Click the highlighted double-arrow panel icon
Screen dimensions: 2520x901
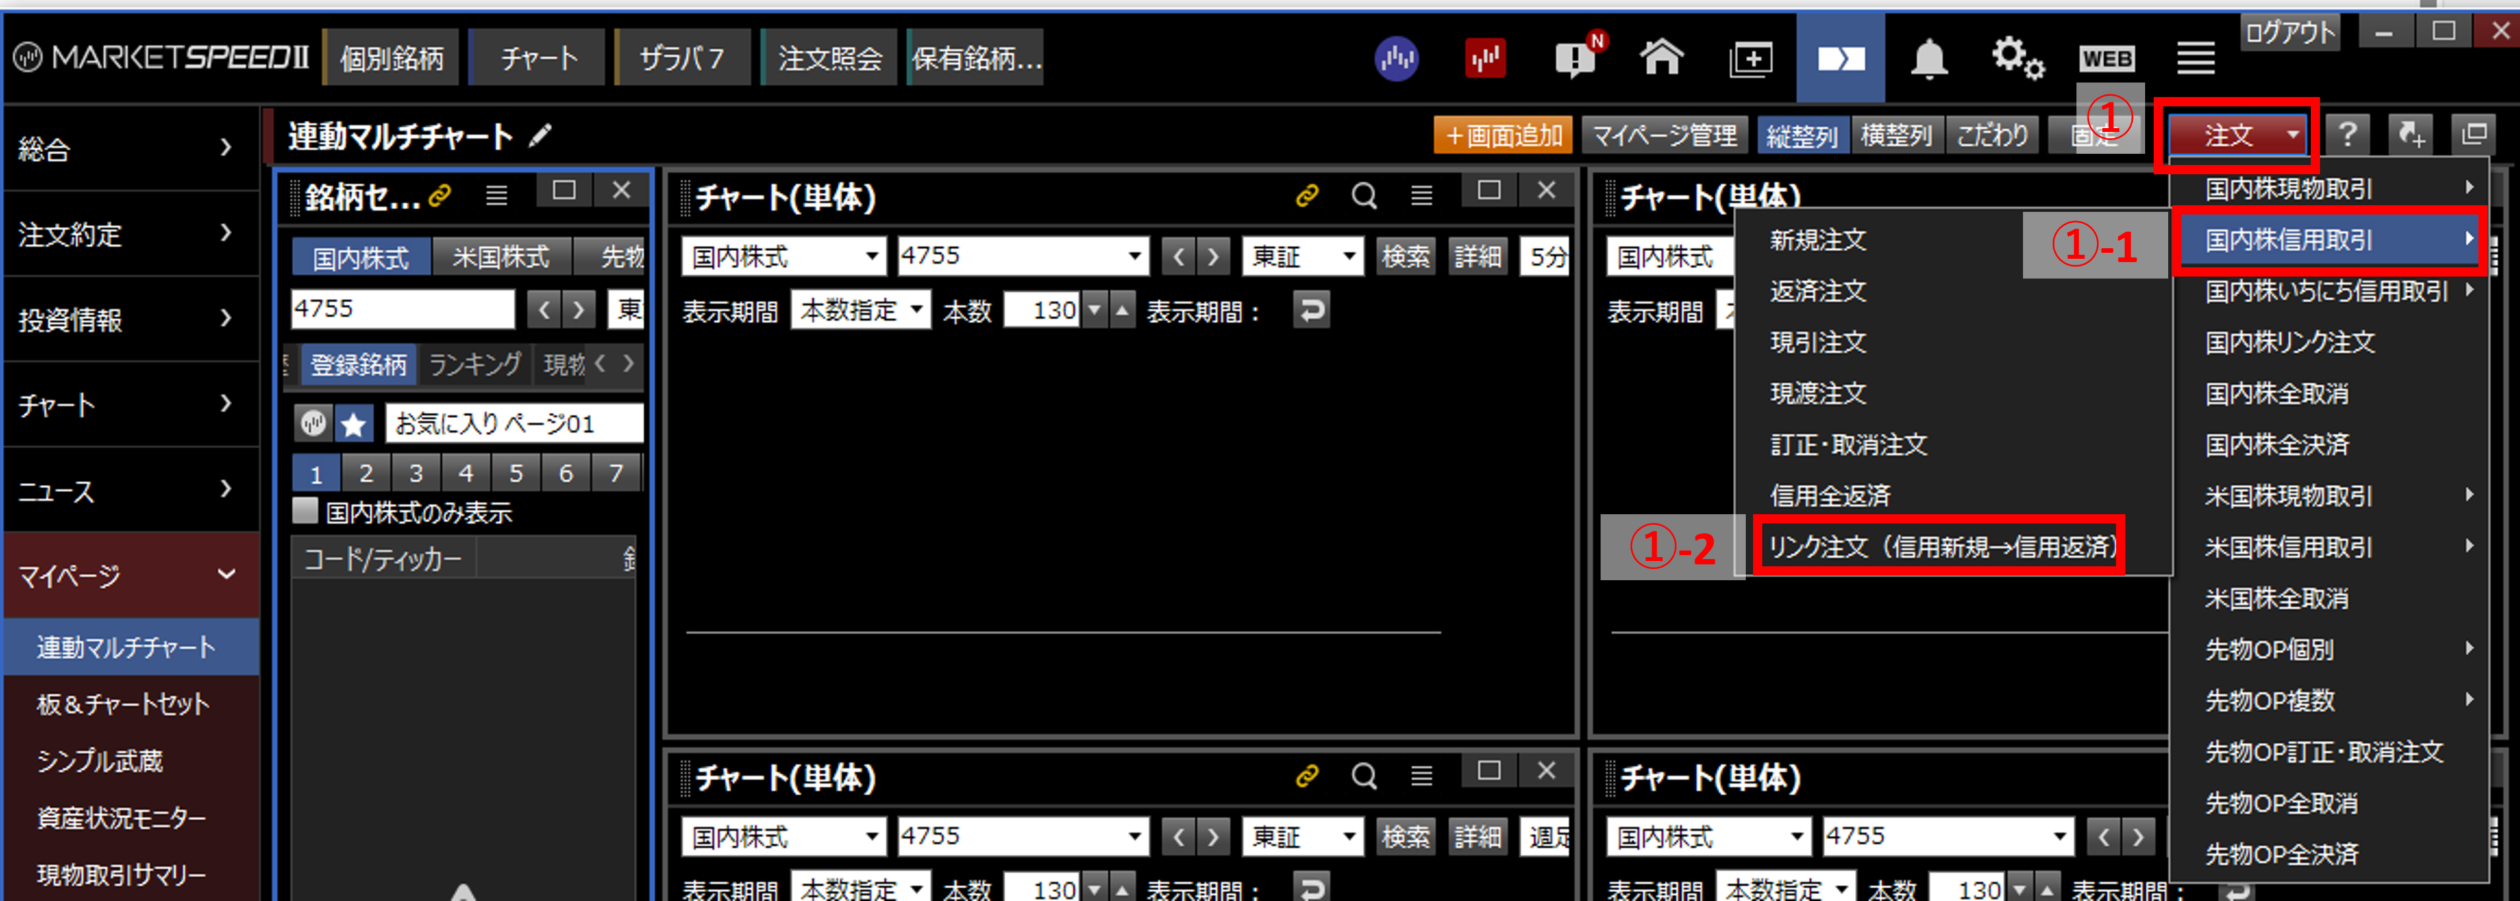[1840, 59]
